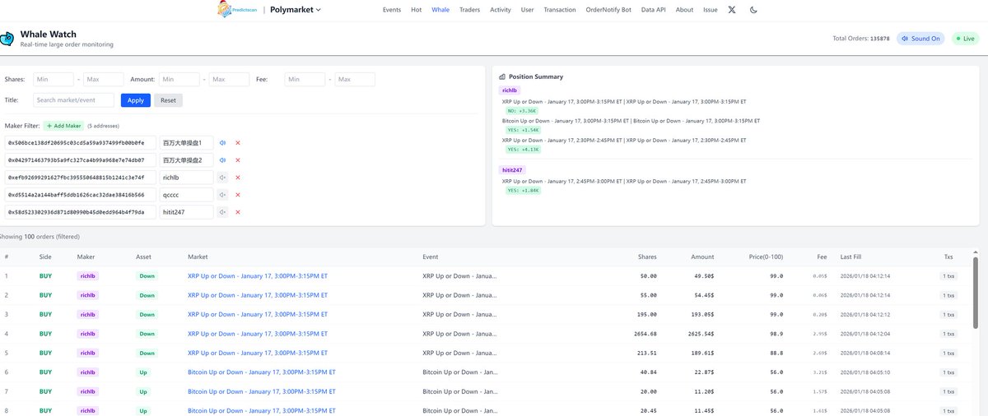The image size is (988, 416).
Task: Toggle the Live status indicator
Action: (x=967, y=39)
